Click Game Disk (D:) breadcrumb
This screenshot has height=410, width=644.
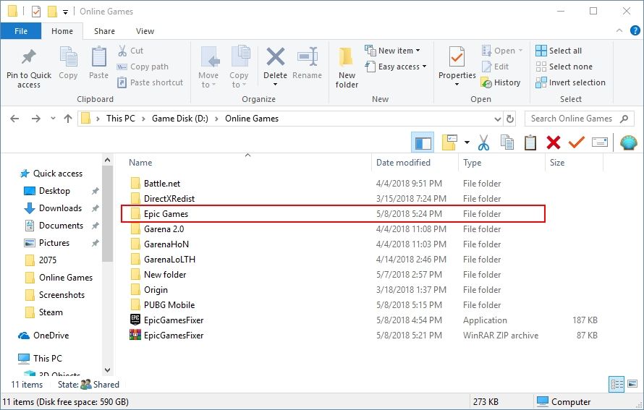(180, 119)
